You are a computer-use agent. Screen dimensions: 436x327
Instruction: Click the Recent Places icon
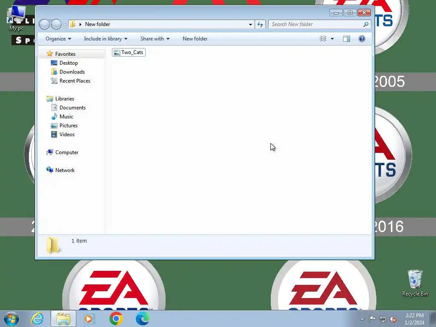(x=54, y=80)
